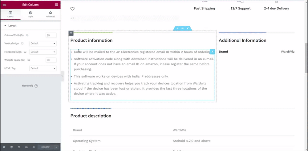Preview changes with the eye icon
308x151 pixels.
[34, 147]
